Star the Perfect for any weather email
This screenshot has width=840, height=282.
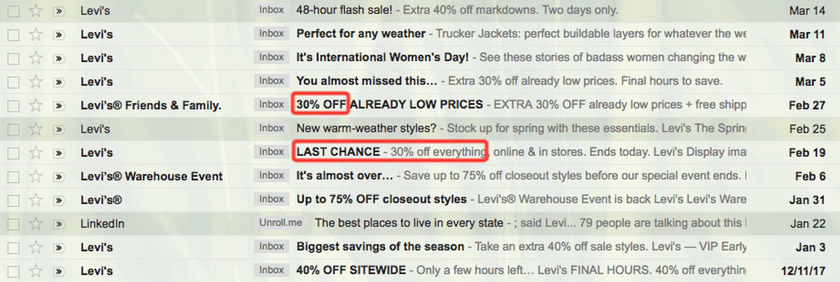pyautogui.click(x=35, y=34)
